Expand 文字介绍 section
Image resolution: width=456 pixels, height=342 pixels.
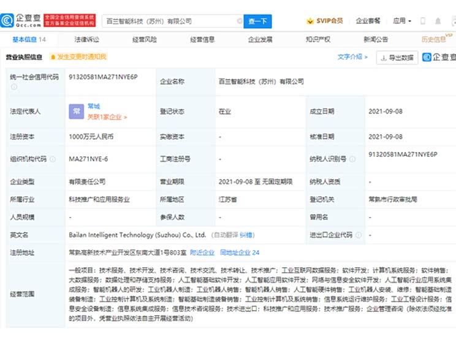click(352, 57)
